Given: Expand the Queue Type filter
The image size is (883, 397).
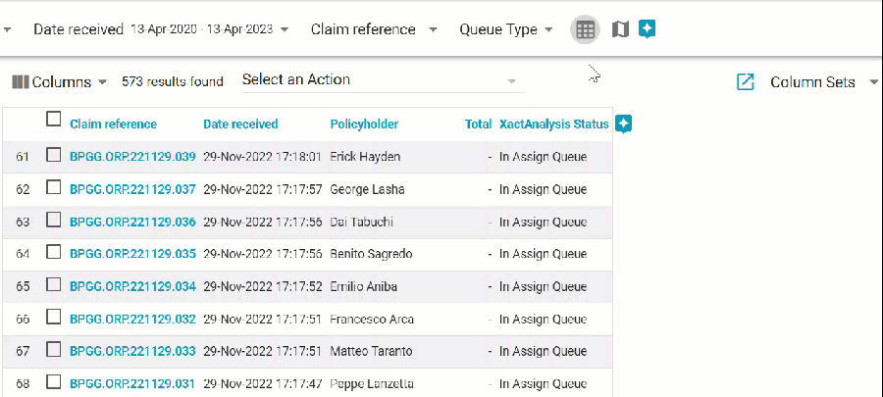Looking at the screenshot, I should coord(548,29).
